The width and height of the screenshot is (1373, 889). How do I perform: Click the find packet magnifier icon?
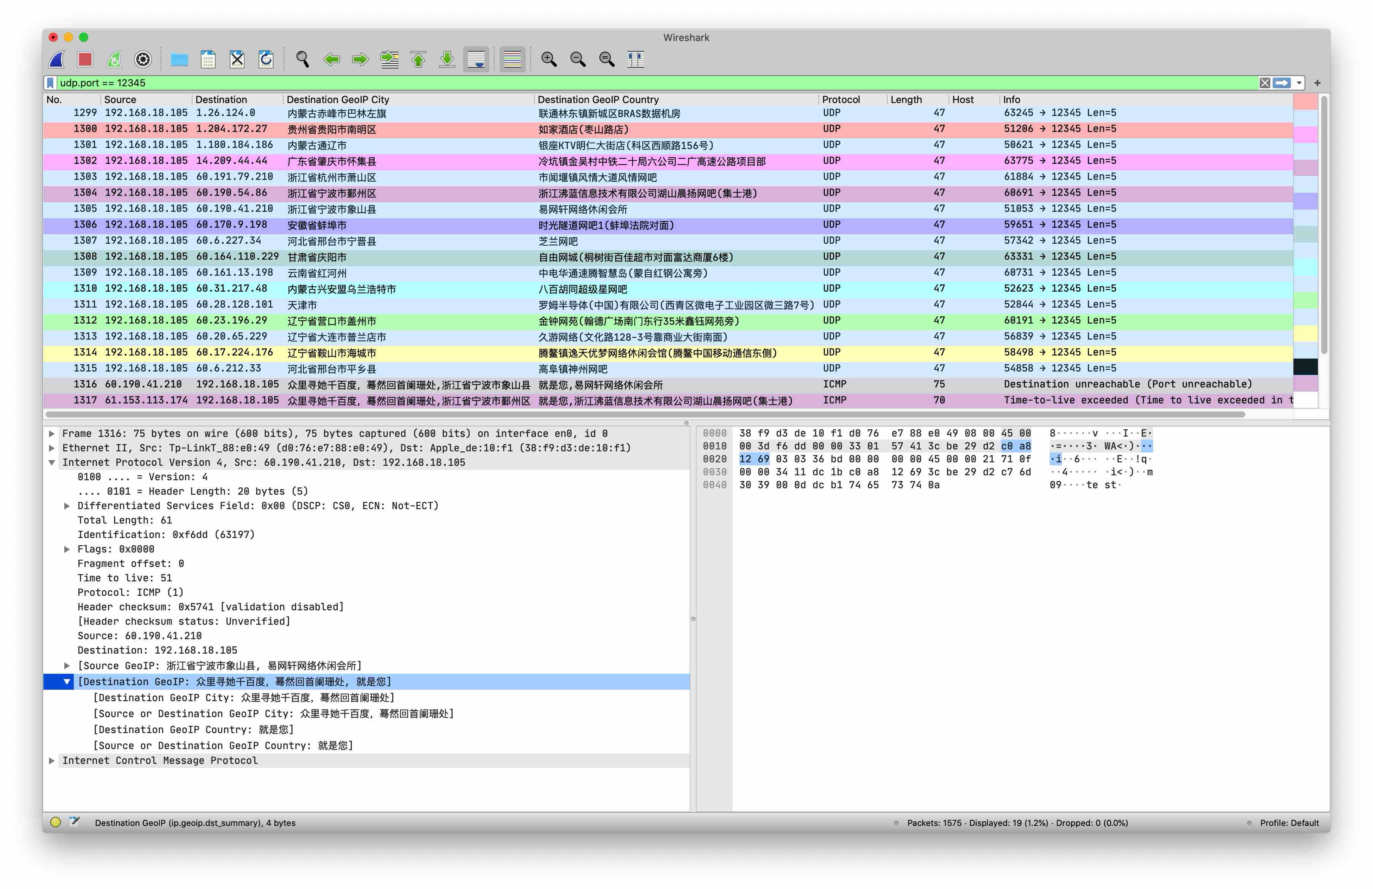pyautogui.click(x=302, y=59)
